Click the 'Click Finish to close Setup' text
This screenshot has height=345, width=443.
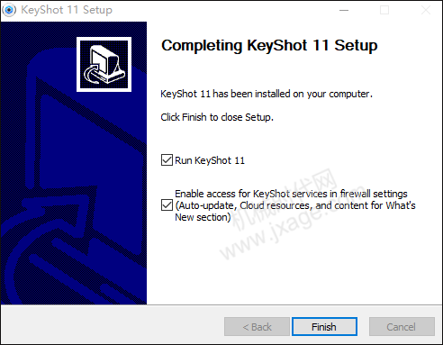(217, 117)
